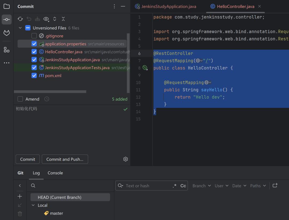Enable the Amend checkbox
The image size is (289, 220).
point(20,99)
